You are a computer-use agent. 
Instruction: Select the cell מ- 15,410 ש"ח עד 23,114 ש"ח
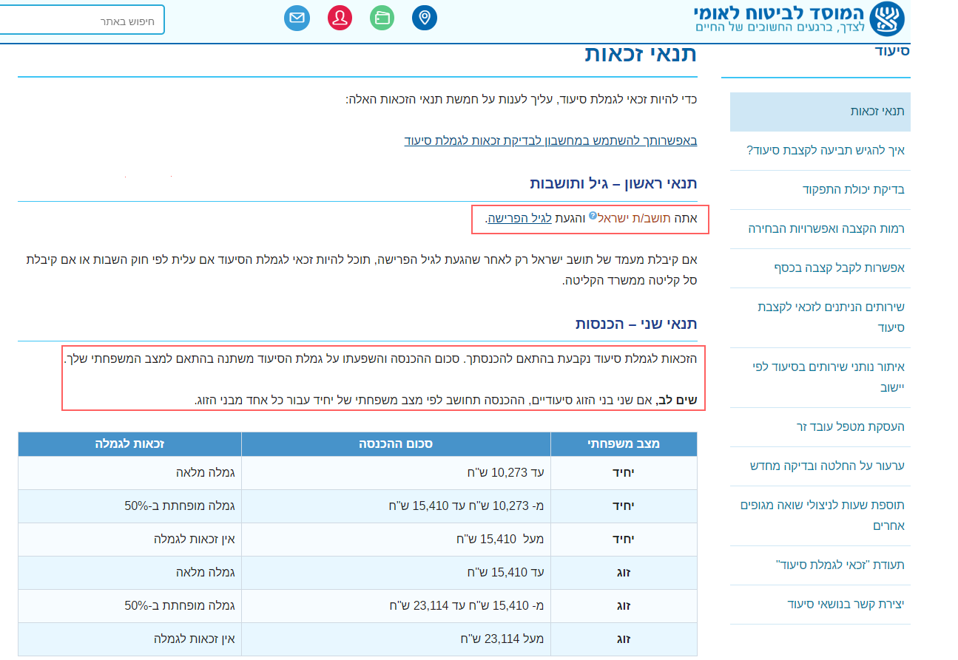396,605
